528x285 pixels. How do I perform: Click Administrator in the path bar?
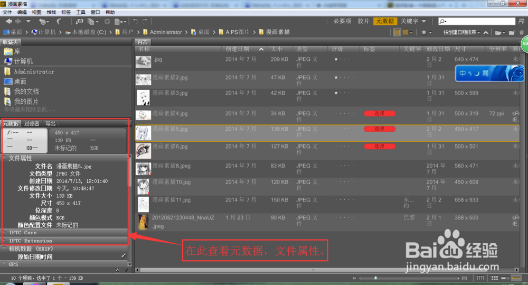click(162, 32)
